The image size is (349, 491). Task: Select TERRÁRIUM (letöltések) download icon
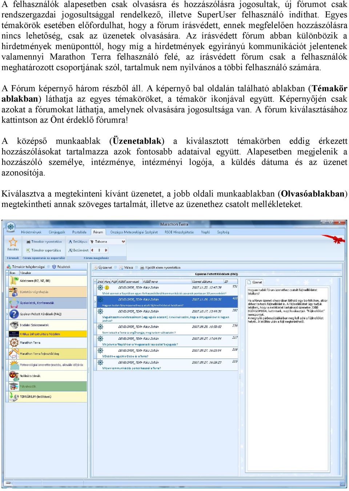tap(14, 396)
